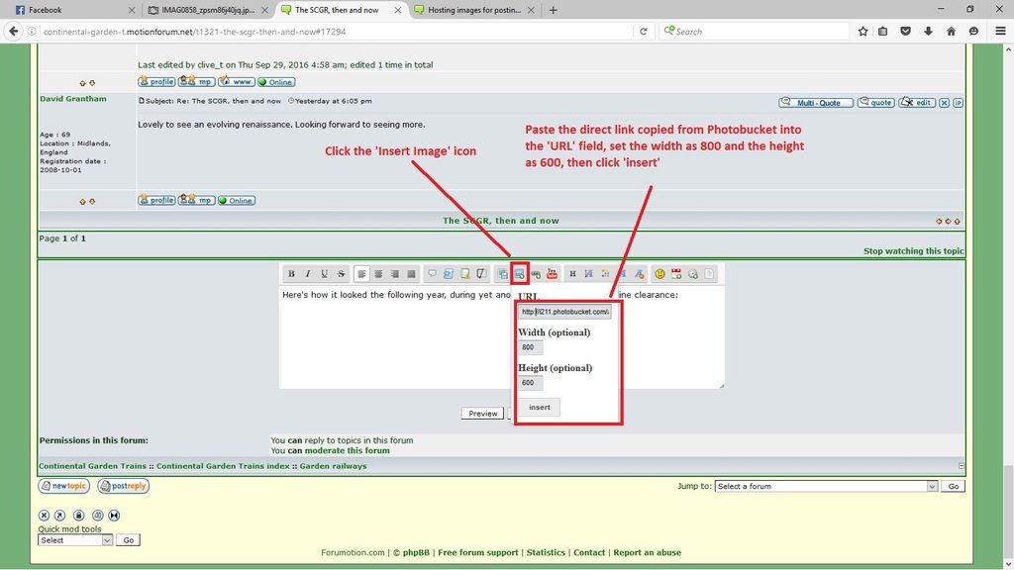Image resolution: width=1014 pixels, height=570 pixels.
Task: Open the smiley emoticons picker
Action: 659,274
